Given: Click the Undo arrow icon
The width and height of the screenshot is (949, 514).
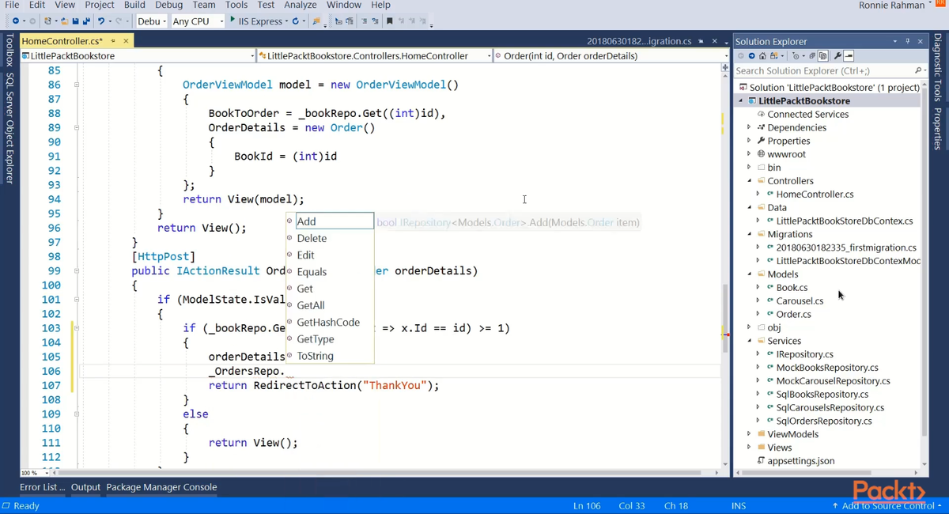Looking at the screenshot, I should point(101,21).
